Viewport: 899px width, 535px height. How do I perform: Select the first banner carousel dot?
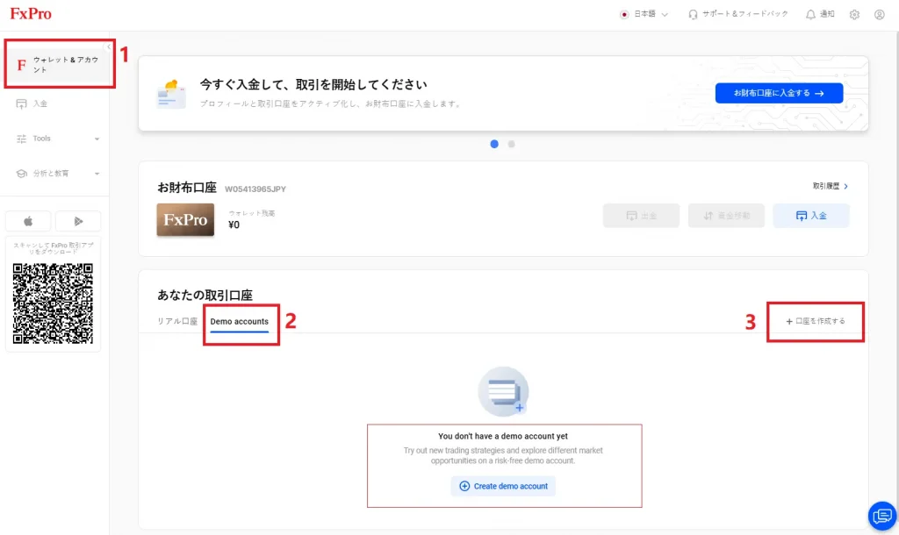[494, 144]
